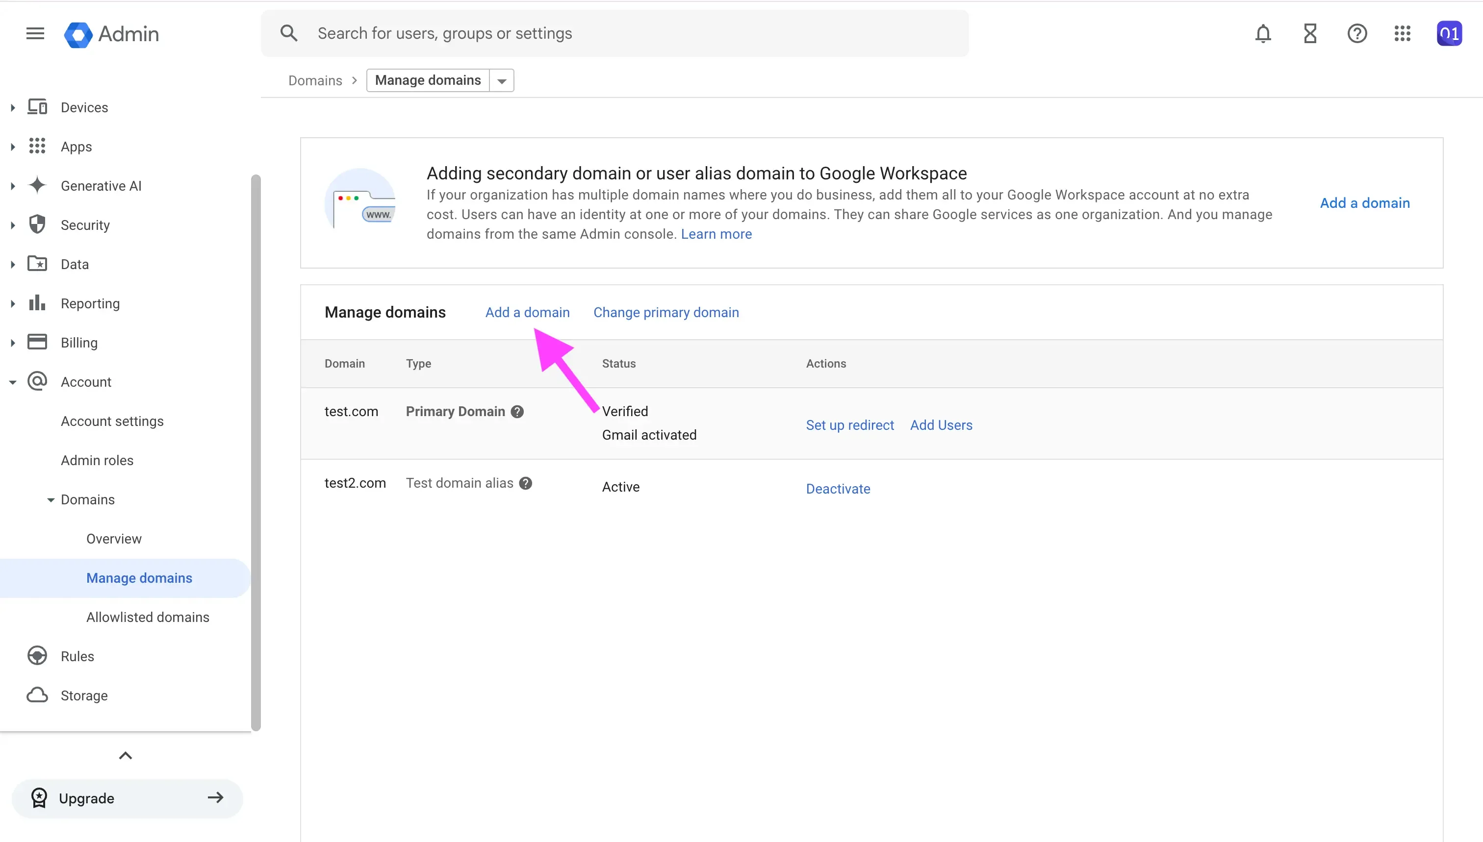Deactivate the test2.com domain alias

[x=838, y=489]
